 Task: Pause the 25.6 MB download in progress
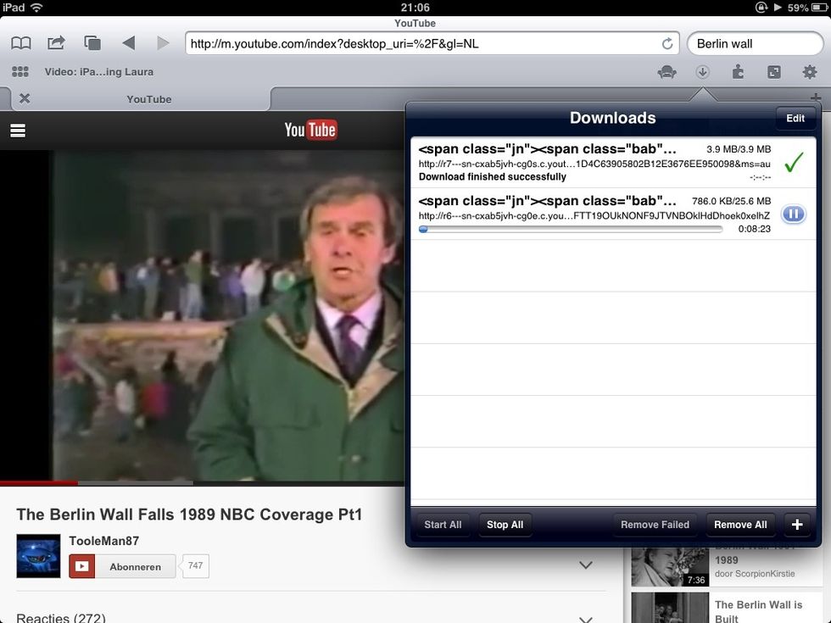point(793,214)
